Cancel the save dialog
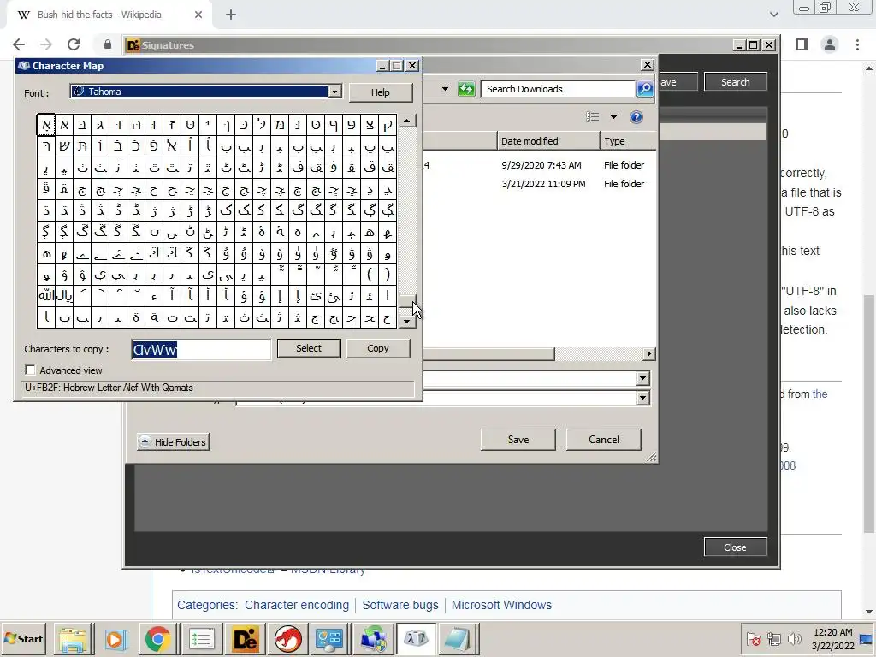Viewport: 876px width, 657px height. pyautogui.click(x=603, y=440)
